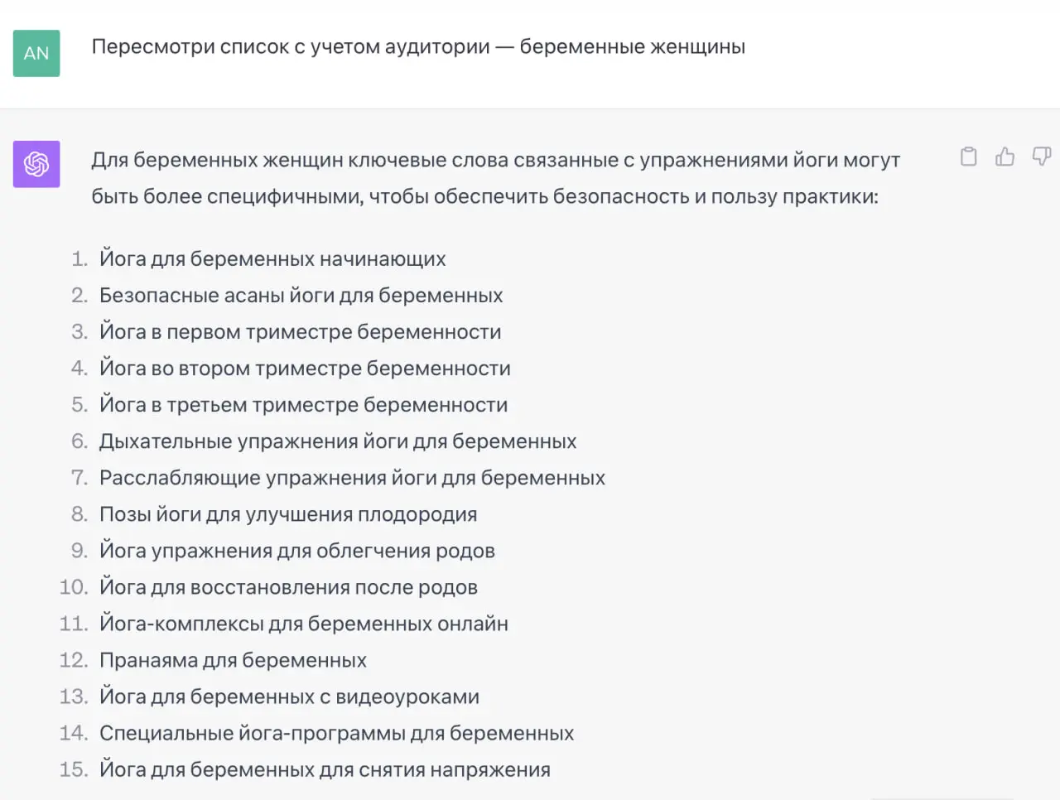Viewport: 1060px width, 800px height.
Task: Click Йога упражнения для облегчения родов
Action: [x=297, y=550]
